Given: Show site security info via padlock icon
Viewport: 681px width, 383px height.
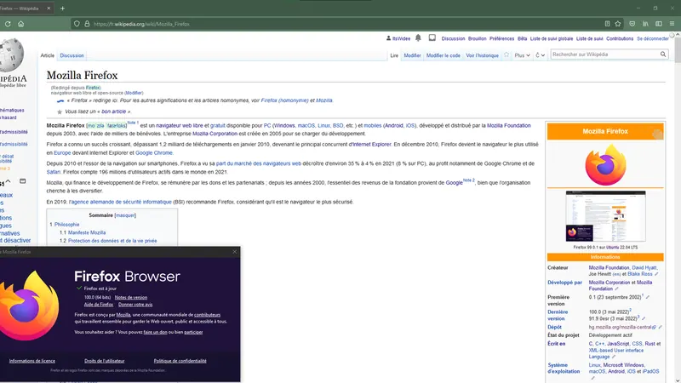Looking at the screenshot, I should tap(87, 24).
